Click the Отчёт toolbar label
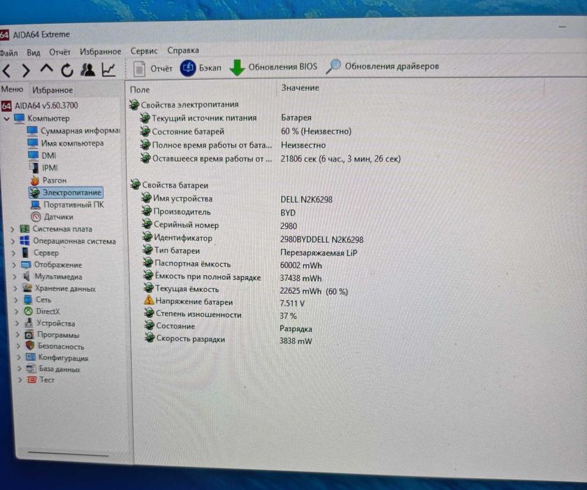Screen dimensions: 587x490 pos(161,69)
